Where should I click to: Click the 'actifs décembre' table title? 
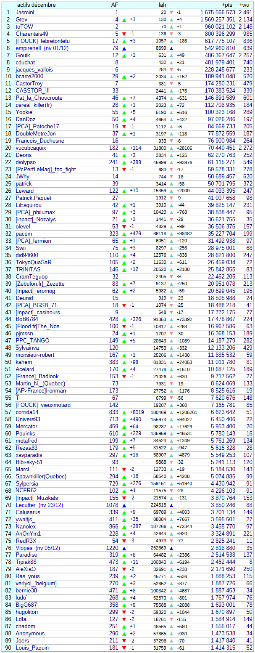pos(36,5)
